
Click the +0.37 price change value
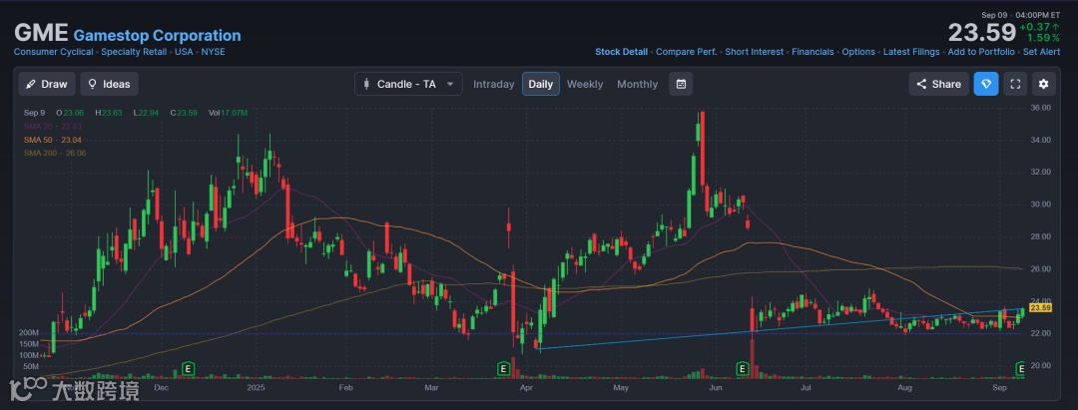pyautogui.click(x=1039, y=27)
